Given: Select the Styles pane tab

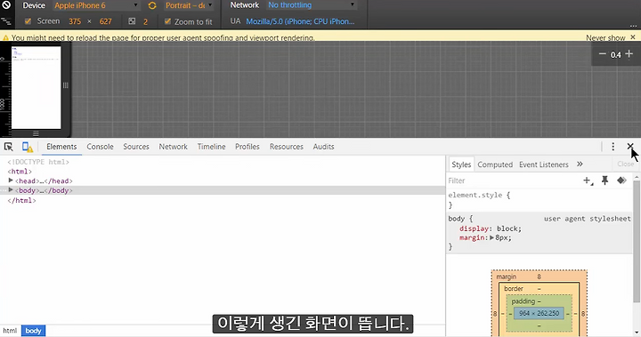Looking at the screenshot, I should click(x=461, y=164).
